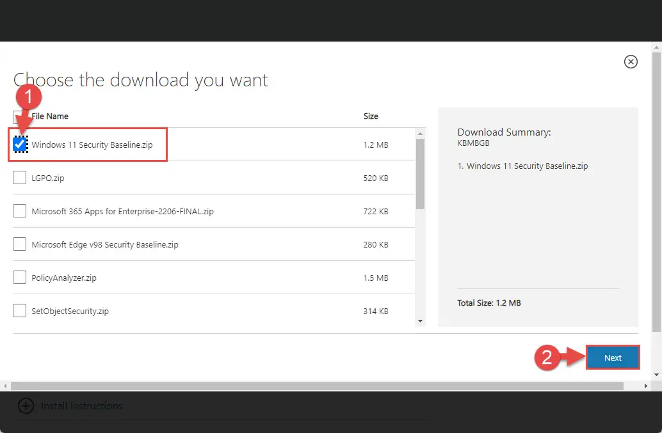Click the Choose the download you want heading
Viewport: 662px width, 433px height.
coord(141,80)
